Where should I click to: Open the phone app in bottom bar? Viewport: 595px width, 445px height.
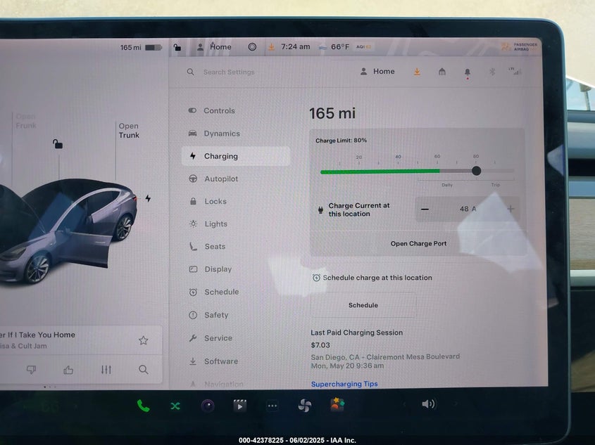pyautogui.click(x=143, y=406)
